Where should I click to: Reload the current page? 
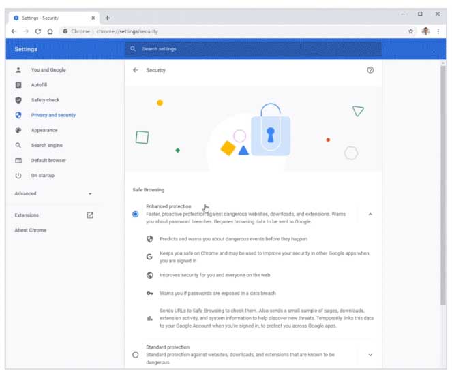pos(38,31)
